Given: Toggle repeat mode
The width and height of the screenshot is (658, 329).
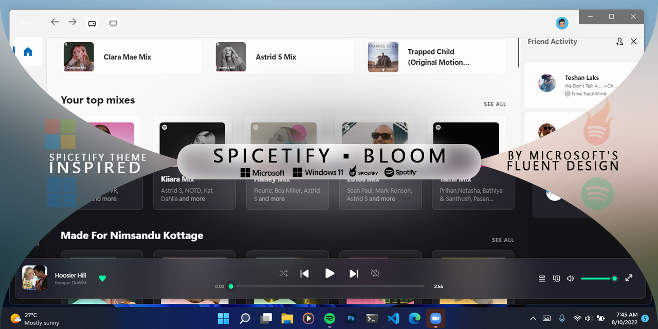Looking at the screenshot, I should pos(375,273).
